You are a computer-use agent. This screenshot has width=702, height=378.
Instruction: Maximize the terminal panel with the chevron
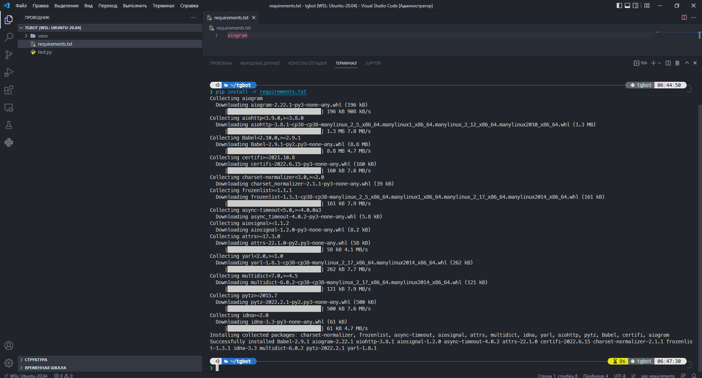687,63
